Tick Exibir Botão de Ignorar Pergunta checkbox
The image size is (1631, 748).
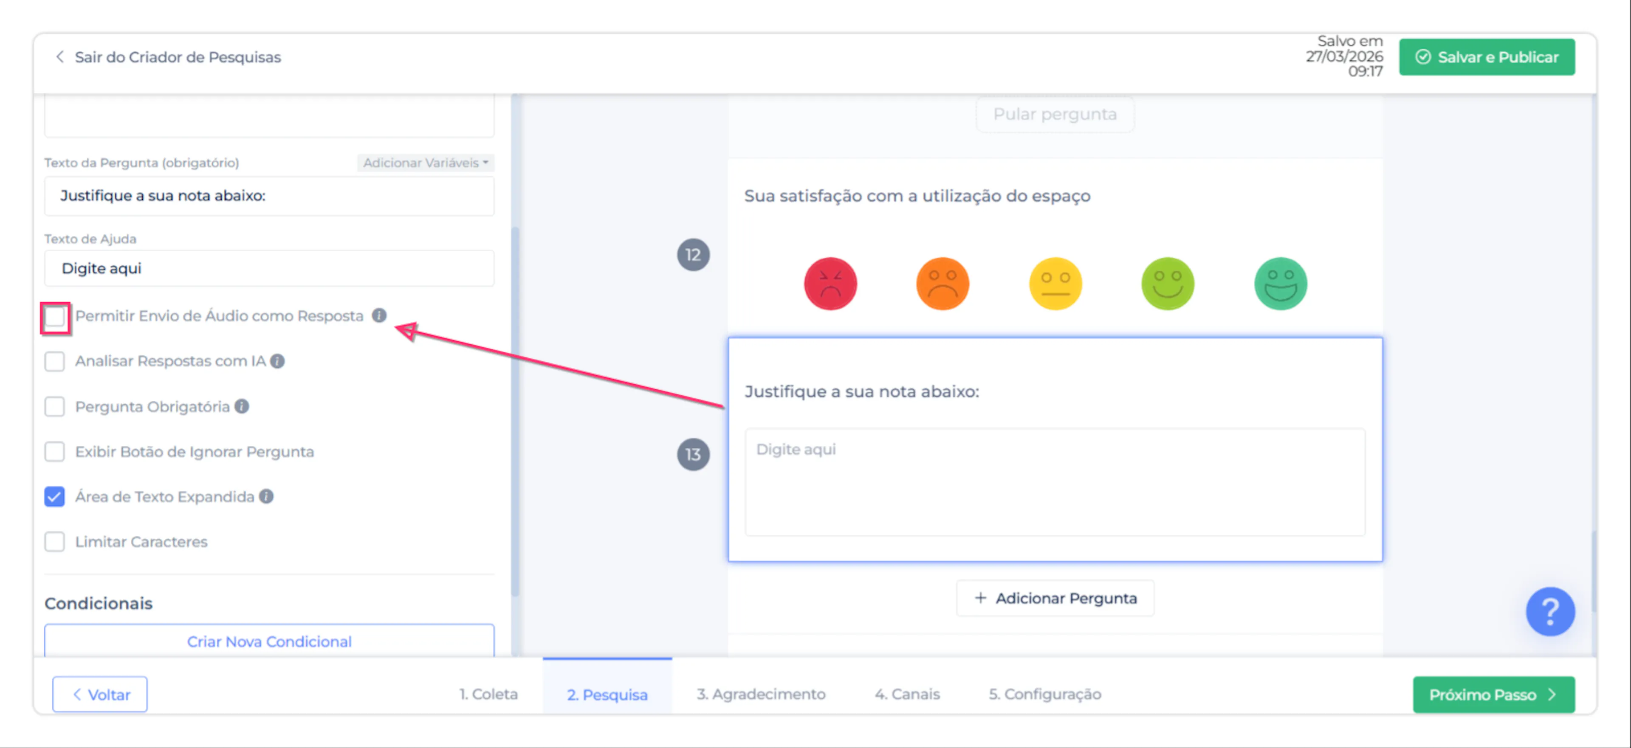(55, 452)
